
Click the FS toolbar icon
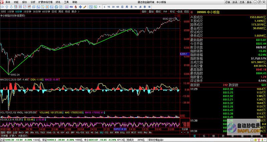(91, 7)
